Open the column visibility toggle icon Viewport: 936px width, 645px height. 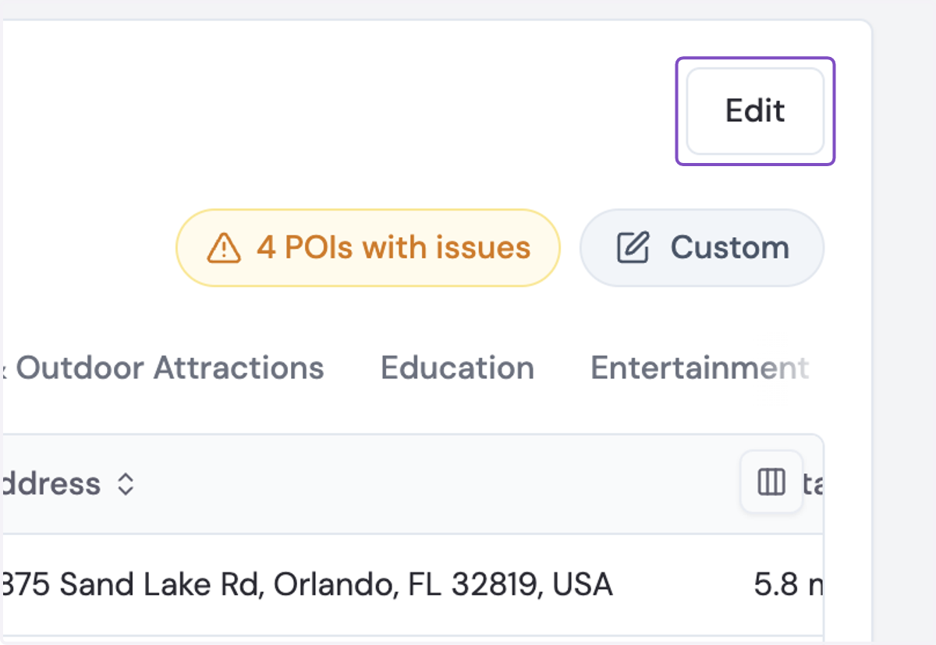coord(771,482)
